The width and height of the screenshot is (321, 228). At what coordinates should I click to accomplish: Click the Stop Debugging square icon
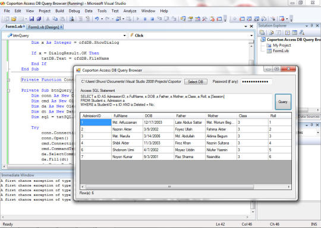click(x=152, y=19)
